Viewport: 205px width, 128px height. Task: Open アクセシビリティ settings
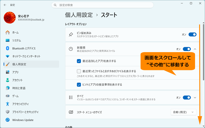click(31, 104)
